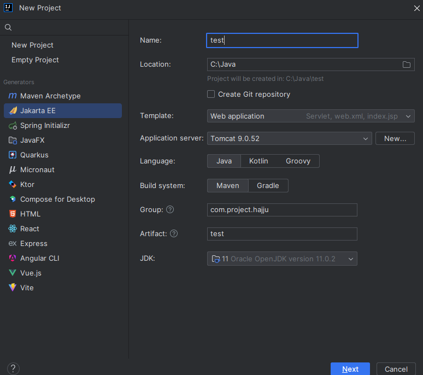Select the Compose for Desktop generator
Screen dimensions: 423x375
click(x=63, y=199)
